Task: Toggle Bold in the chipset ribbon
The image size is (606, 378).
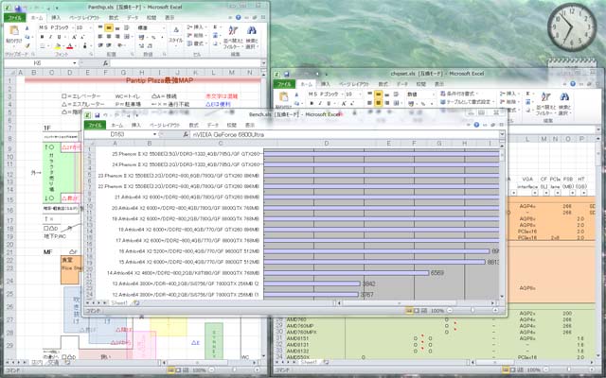Action: pyautogui.click(x=312, y=103)
